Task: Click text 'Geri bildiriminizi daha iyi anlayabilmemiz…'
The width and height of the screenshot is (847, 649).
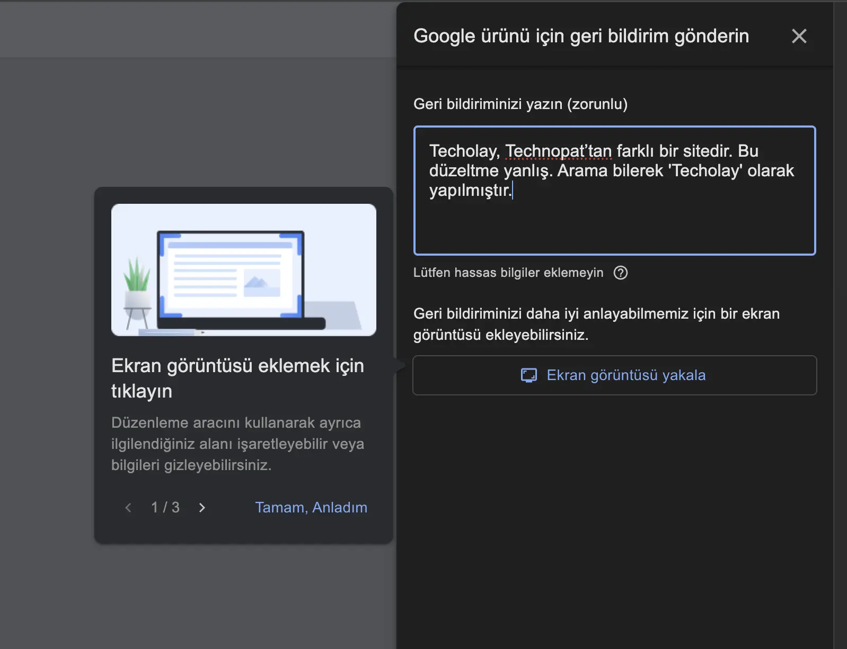Action: click(x=596, y=324)
